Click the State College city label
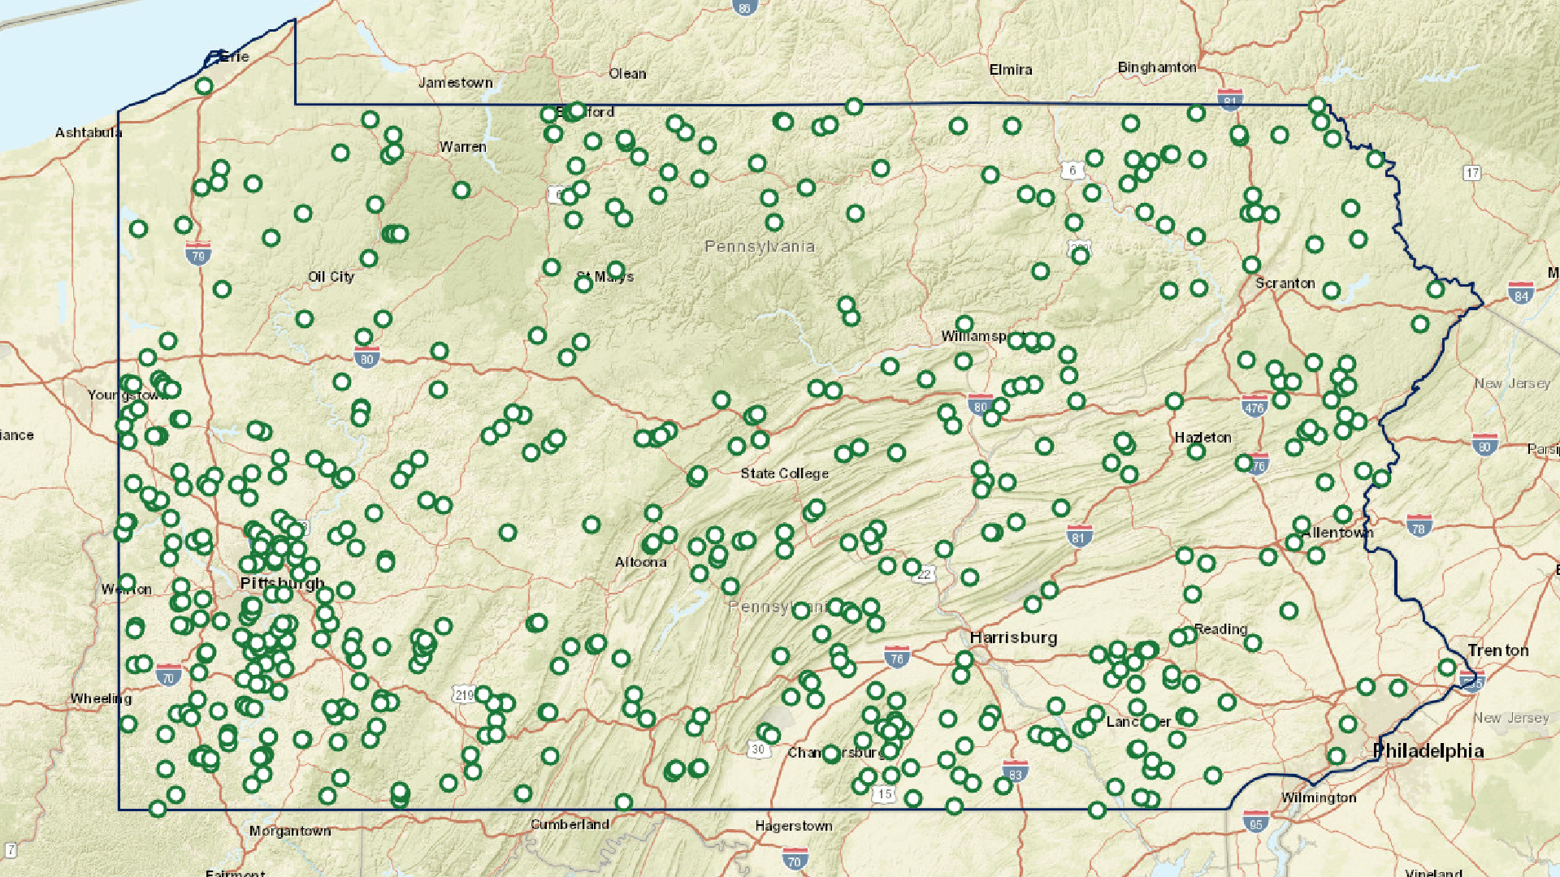 [x=784, y=473]
